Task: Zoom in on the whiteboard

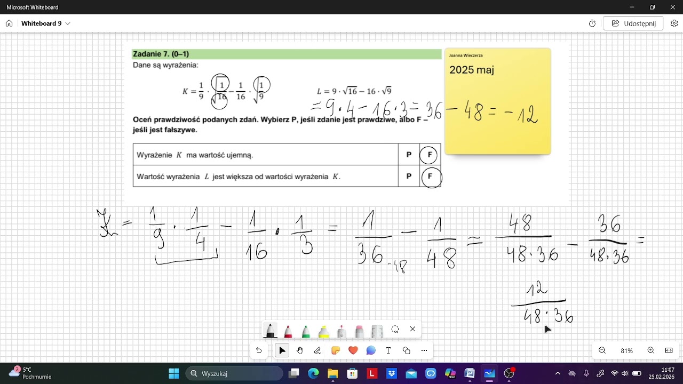Action: pyautogui.click(x=650, y=350)
